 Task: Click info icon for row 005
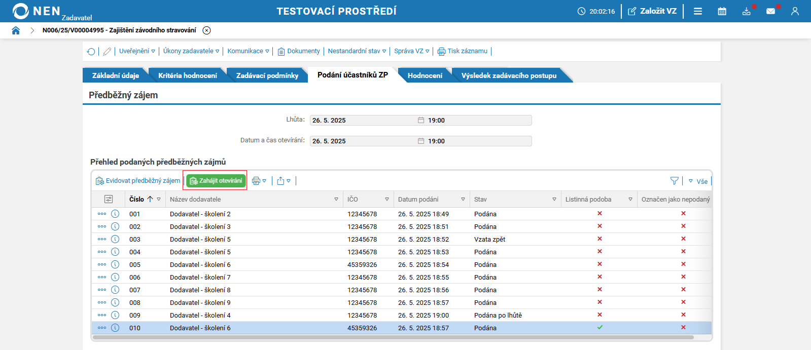115,264
